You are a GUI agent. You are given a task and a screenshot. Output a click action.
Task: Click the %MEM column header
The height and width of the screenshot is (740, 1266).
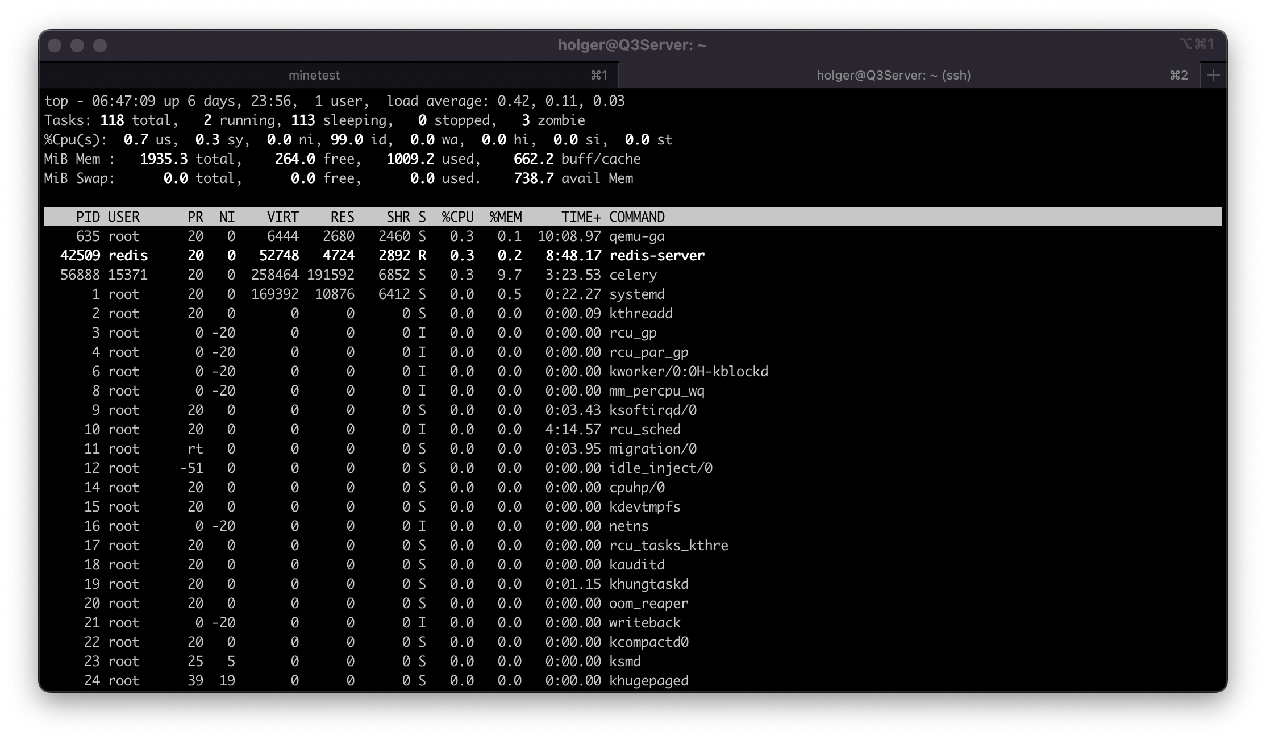click(x=505, y=217)
